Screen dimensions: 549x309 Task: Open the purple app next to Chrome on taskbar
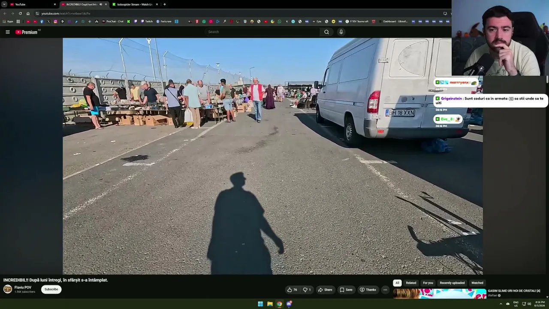pyautogui.click(x=289, y=304)
